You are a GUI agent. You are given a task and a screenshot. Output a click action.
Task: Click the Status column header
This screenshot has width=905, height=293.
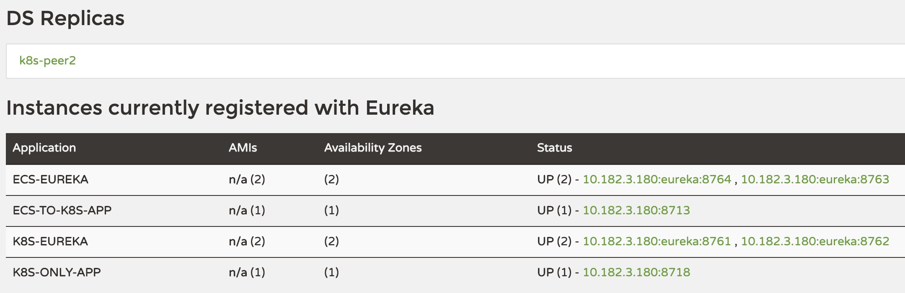554,148
